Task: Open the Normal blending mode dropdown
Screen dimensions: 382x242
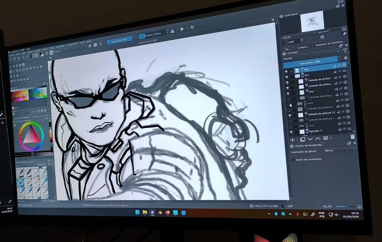Action: (311, 58)
